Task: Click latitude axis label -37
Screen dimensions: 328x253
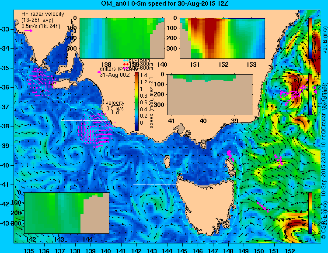Action: 5,107
